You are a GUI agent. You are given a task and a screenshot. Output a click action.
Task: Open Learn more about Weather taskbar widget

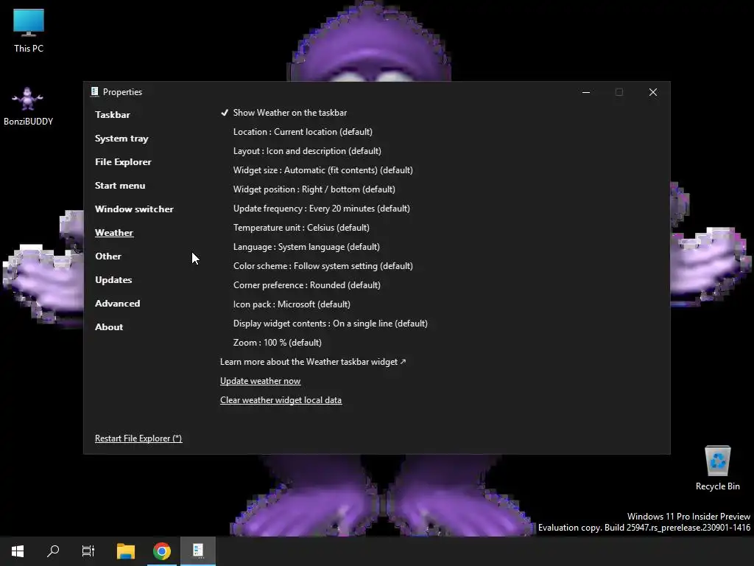pyautogui.click(x=313, y=362)
